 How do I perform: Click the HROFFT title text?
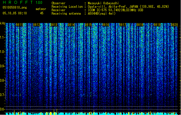(18, 2)
